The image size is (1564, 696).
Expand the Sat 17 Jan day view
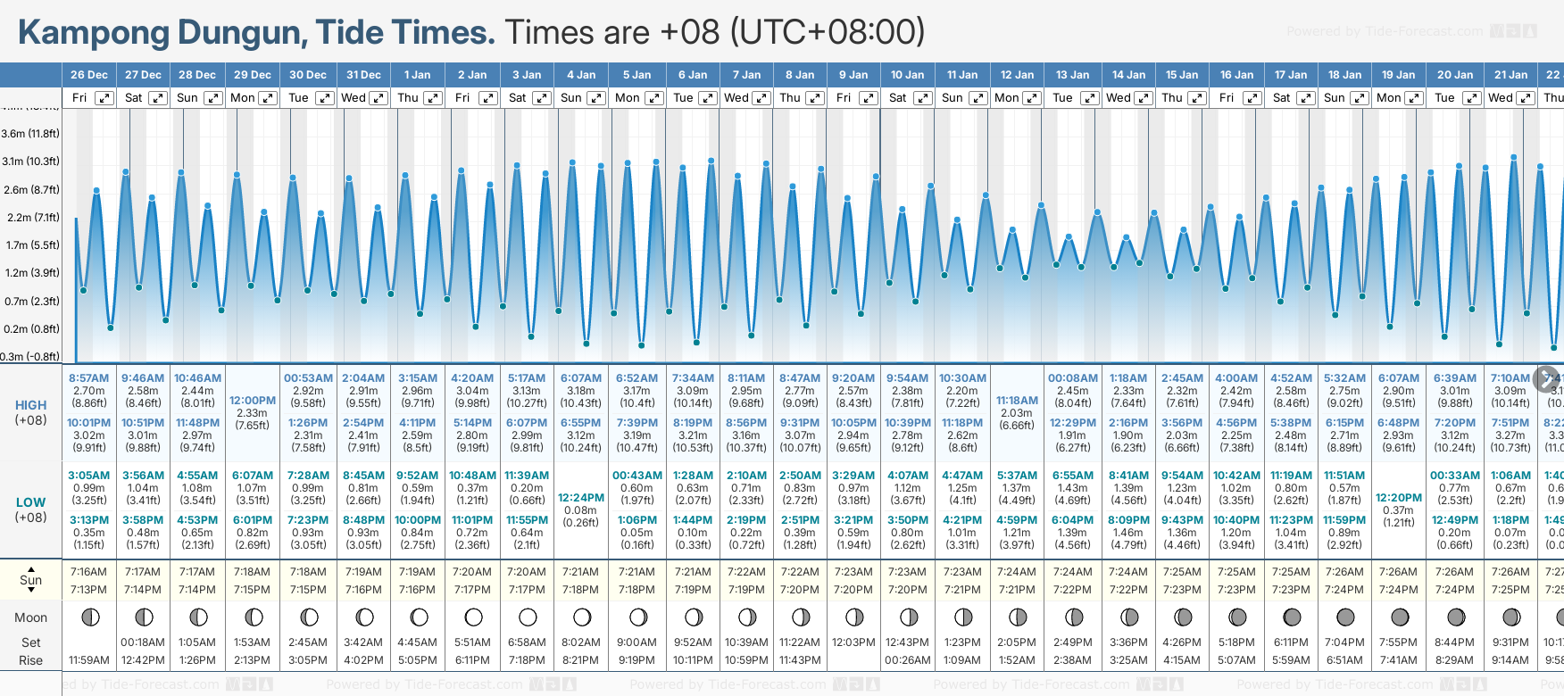pyautogui.click(x=1305, y=98)
